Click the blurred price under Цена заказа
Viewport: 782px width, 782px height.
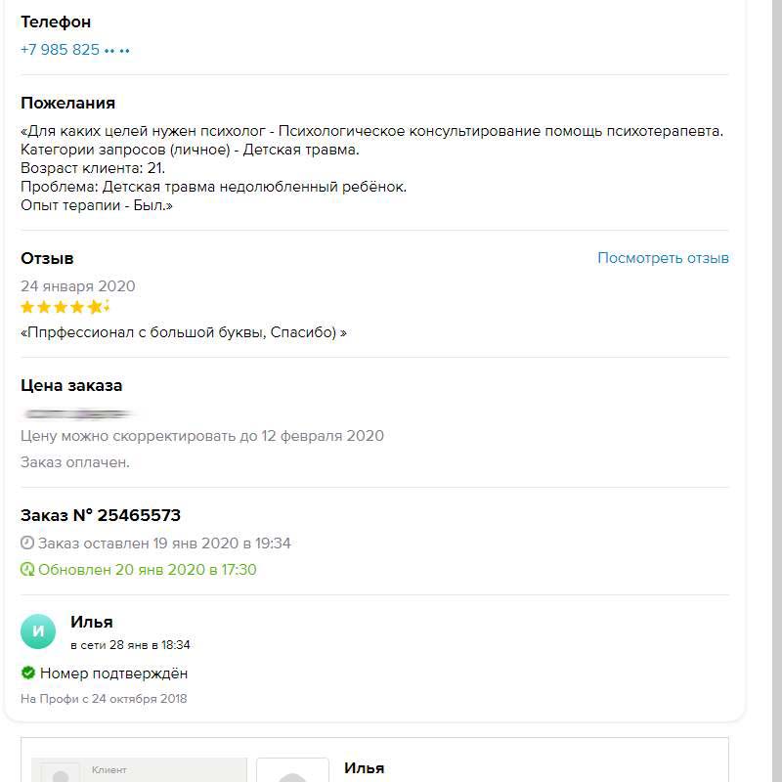(x=78, y=412)
